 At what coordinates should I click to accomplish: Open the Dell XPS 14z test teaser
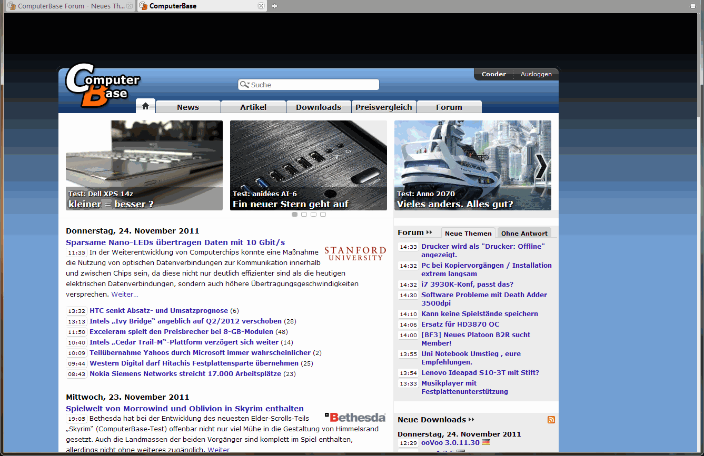144,165
